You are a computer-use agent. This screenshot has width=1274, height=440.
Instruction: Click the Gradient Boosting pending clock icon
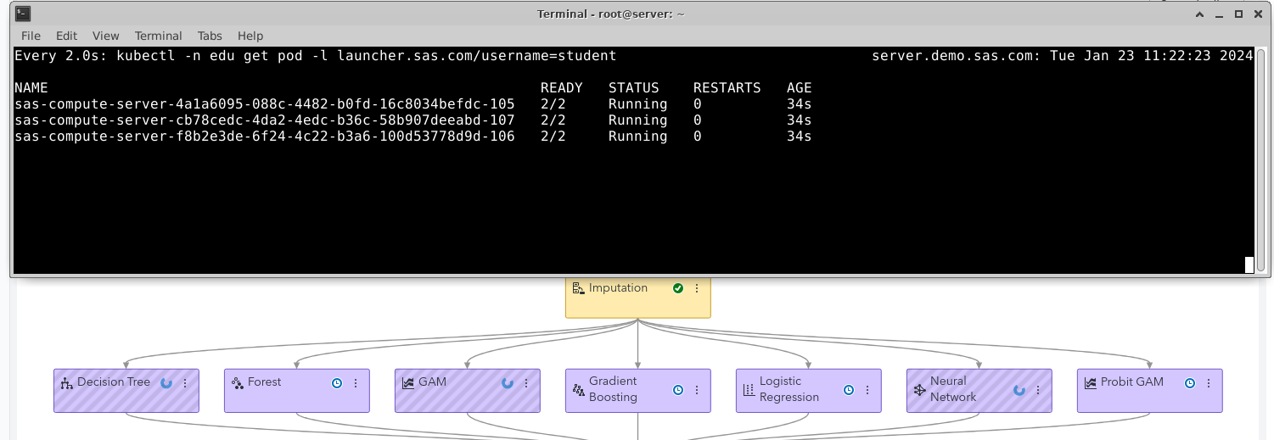(678, 390)
